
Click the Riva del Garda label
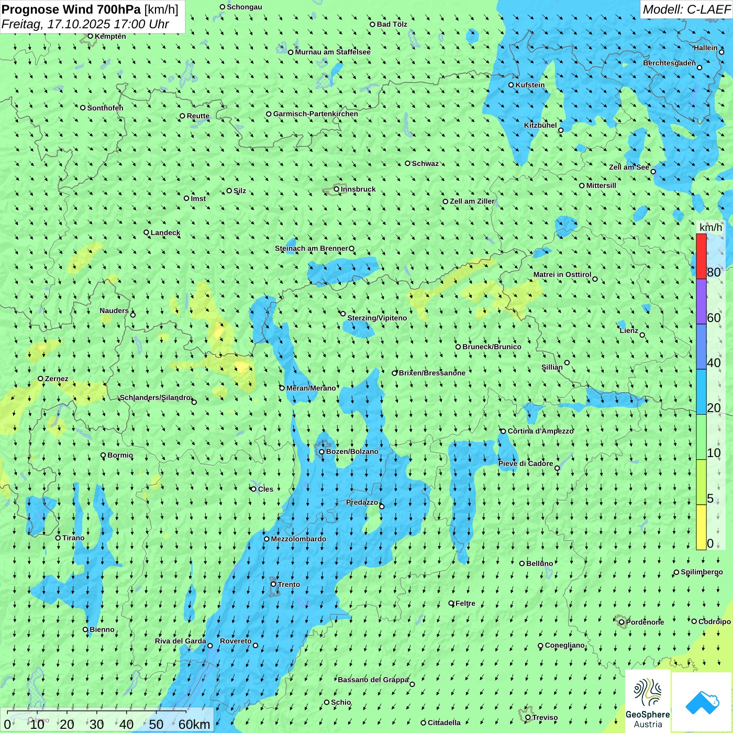[x=181, y=641]
